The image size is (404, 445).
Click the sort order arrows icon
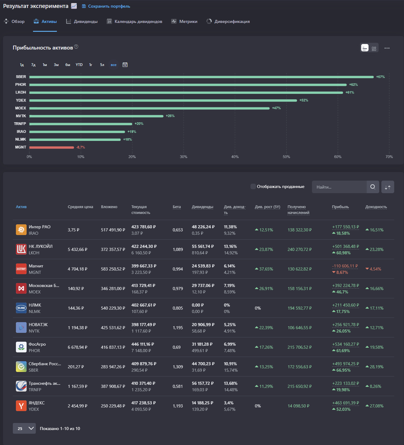[x=387, y=187]
